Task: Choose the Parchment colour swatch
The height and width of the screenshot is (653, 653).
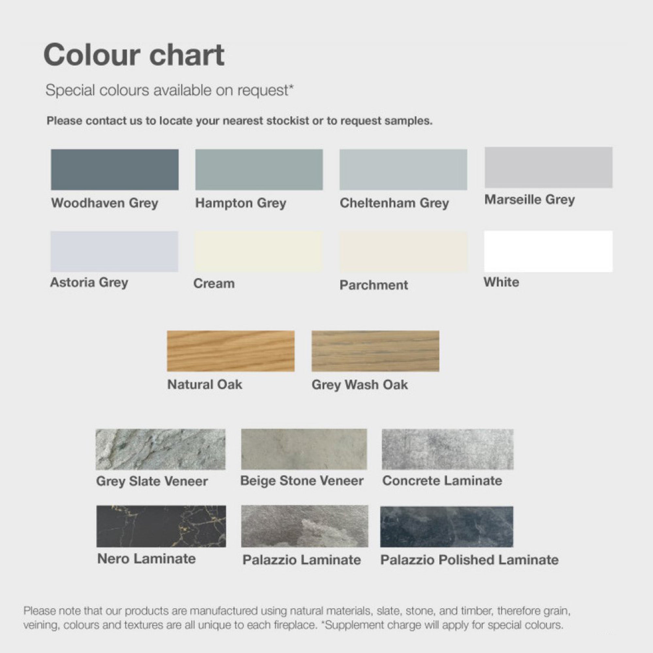Action: (403, 251)
